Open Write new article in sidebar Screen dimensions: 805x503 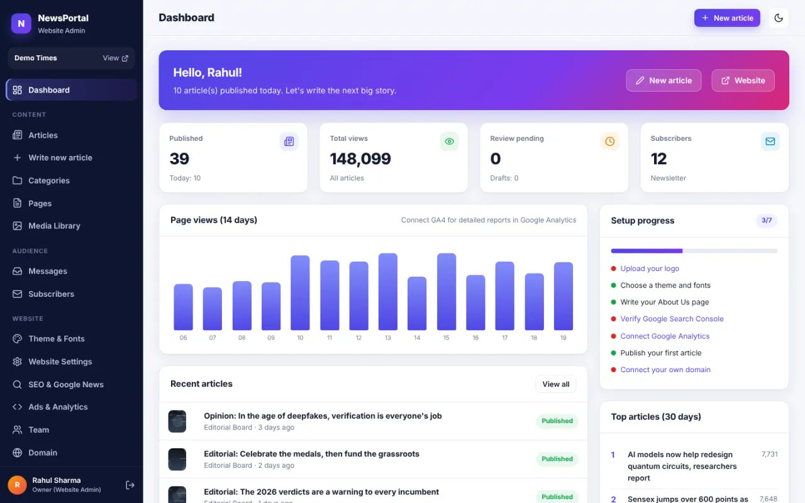coord(71,158)
